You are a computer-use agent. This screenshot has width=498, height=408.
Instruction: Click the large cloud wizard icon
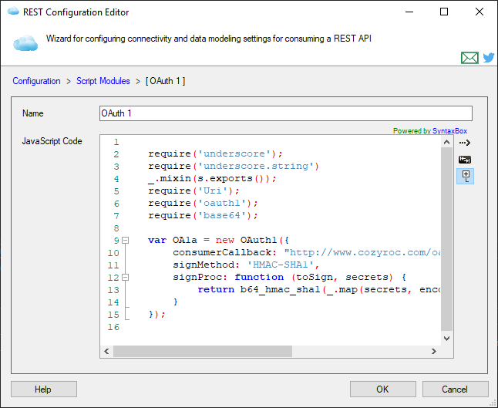point(25,42)
